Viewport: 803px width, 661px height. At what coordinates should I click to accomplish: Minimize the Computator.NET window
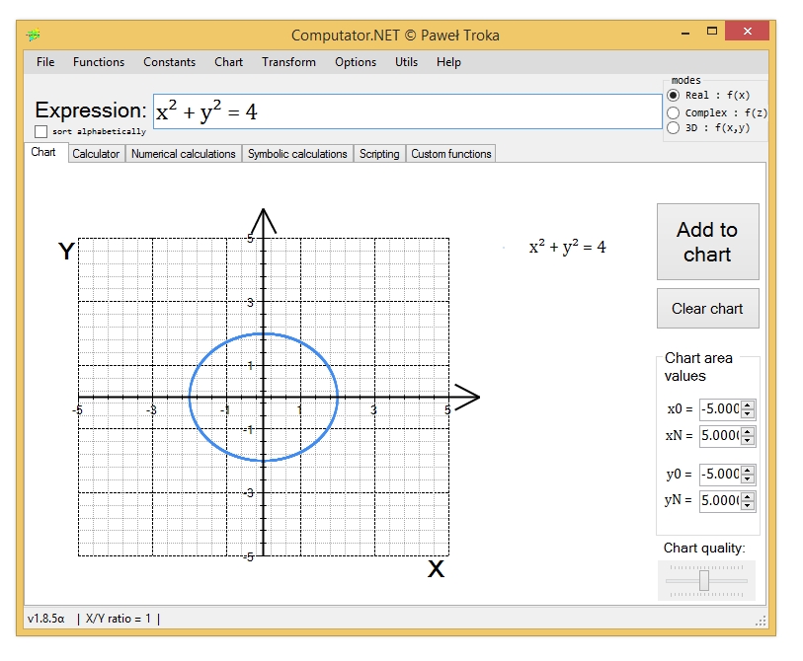[685, 33]
